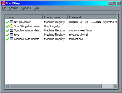122x93 pixels.
Task: Open the Options menu
Action: [x=26, y=8]
